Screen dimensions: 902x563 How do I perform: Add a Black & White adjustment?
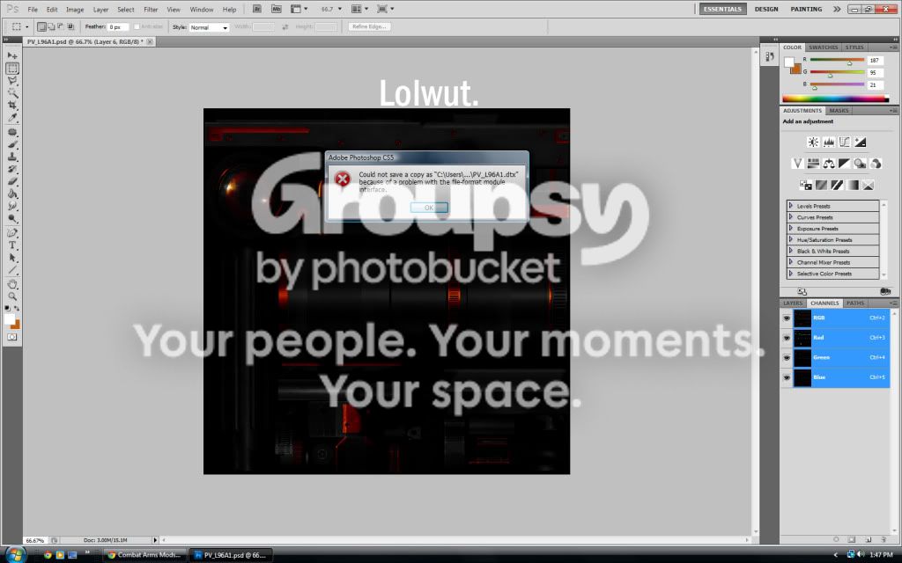click(x=844, y=164)
